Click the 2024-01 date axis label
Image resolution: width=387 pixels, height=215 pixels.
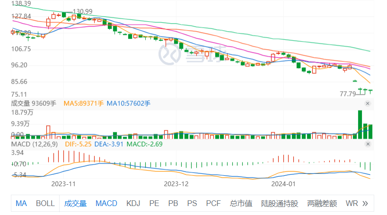point(283,184)
